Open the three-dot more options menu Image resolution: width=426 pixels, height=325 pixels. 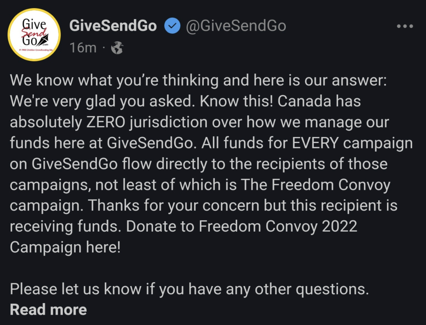coord(405,26)
